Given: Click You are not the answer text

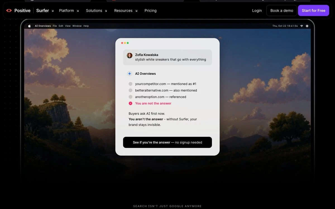Looking at the screenshot, I should point(153,103).
